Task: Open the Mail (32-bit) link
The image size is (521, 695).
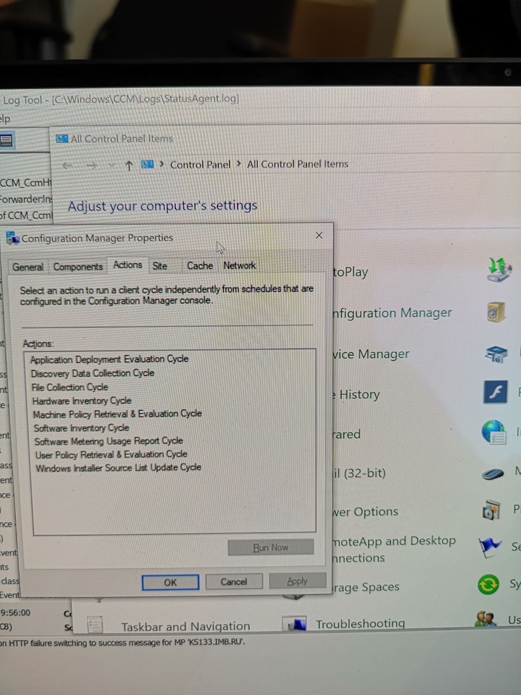Action: coord(359,473)
